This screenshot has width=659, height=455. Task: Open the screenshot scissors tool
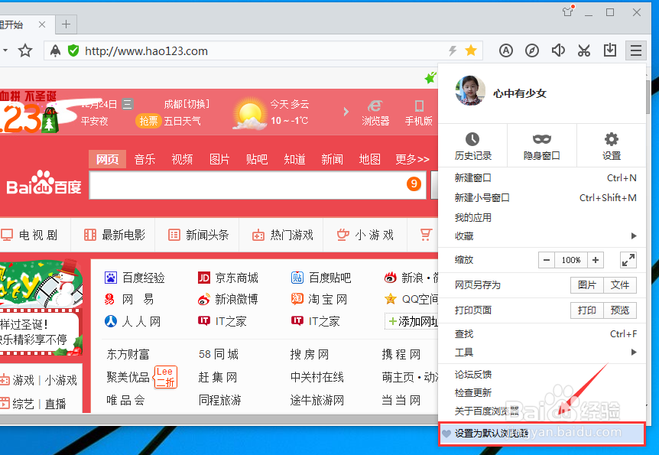(584, 51)
